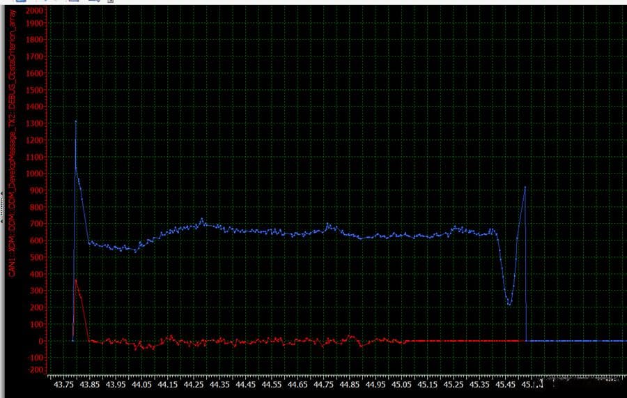
Task: Click the 45.35 time-axis label
Action: pyautogui.click(x=479, y=385)
